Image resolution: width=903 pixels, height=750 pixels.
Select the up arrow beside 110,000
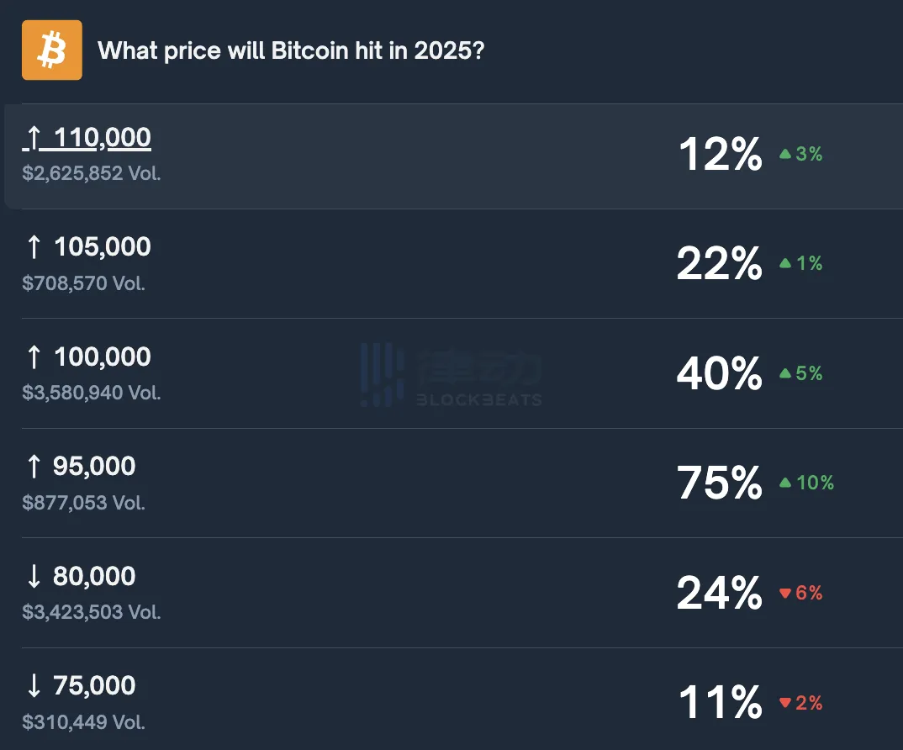click(33, 135)
